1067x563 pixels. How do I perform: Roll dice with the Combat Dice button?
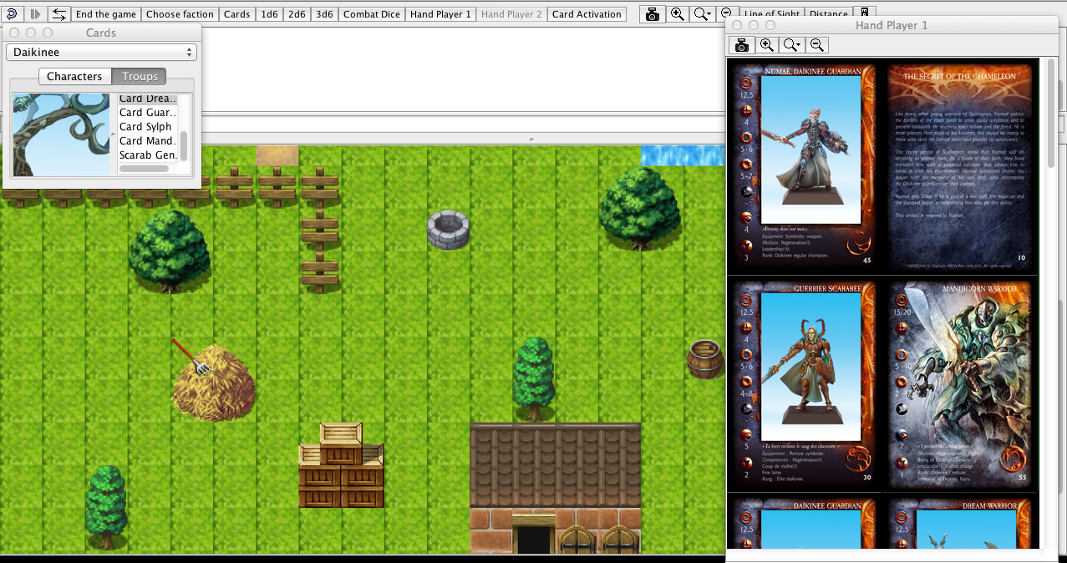point(371,14)
